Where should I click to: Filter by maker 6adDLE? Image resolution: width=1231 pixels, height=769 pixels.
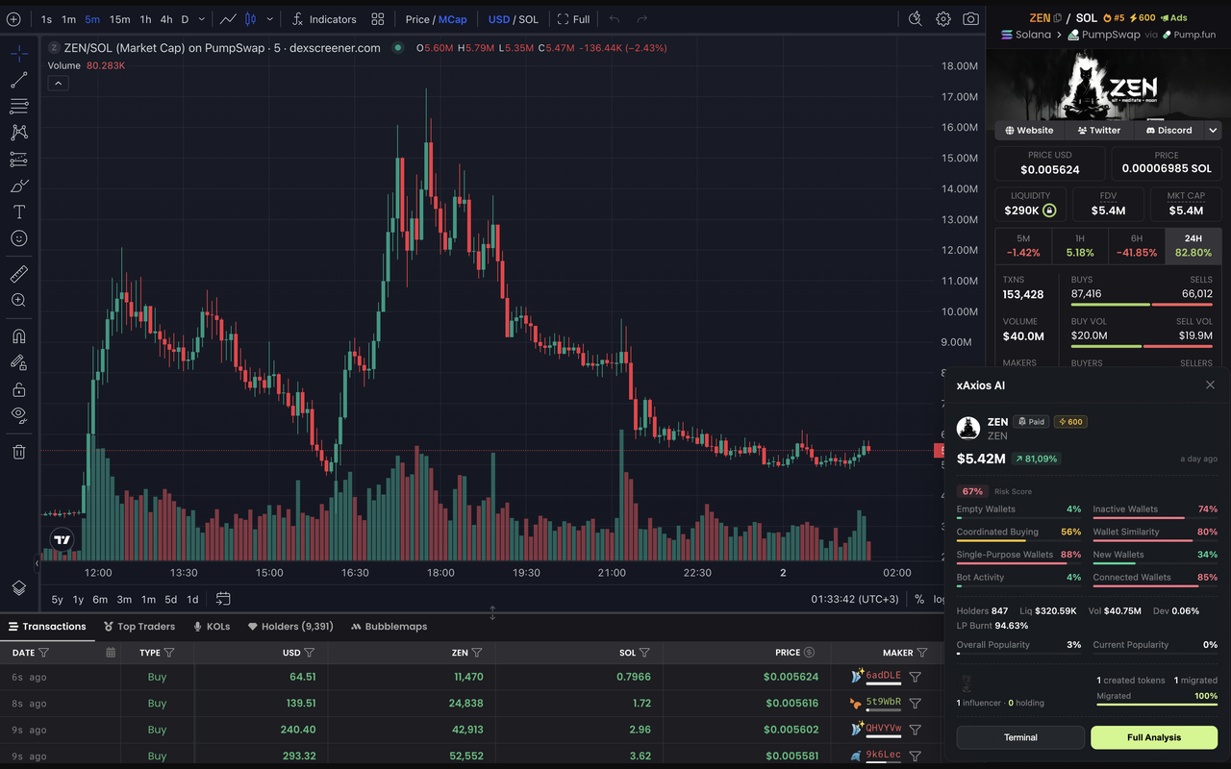tap(915, 677)
